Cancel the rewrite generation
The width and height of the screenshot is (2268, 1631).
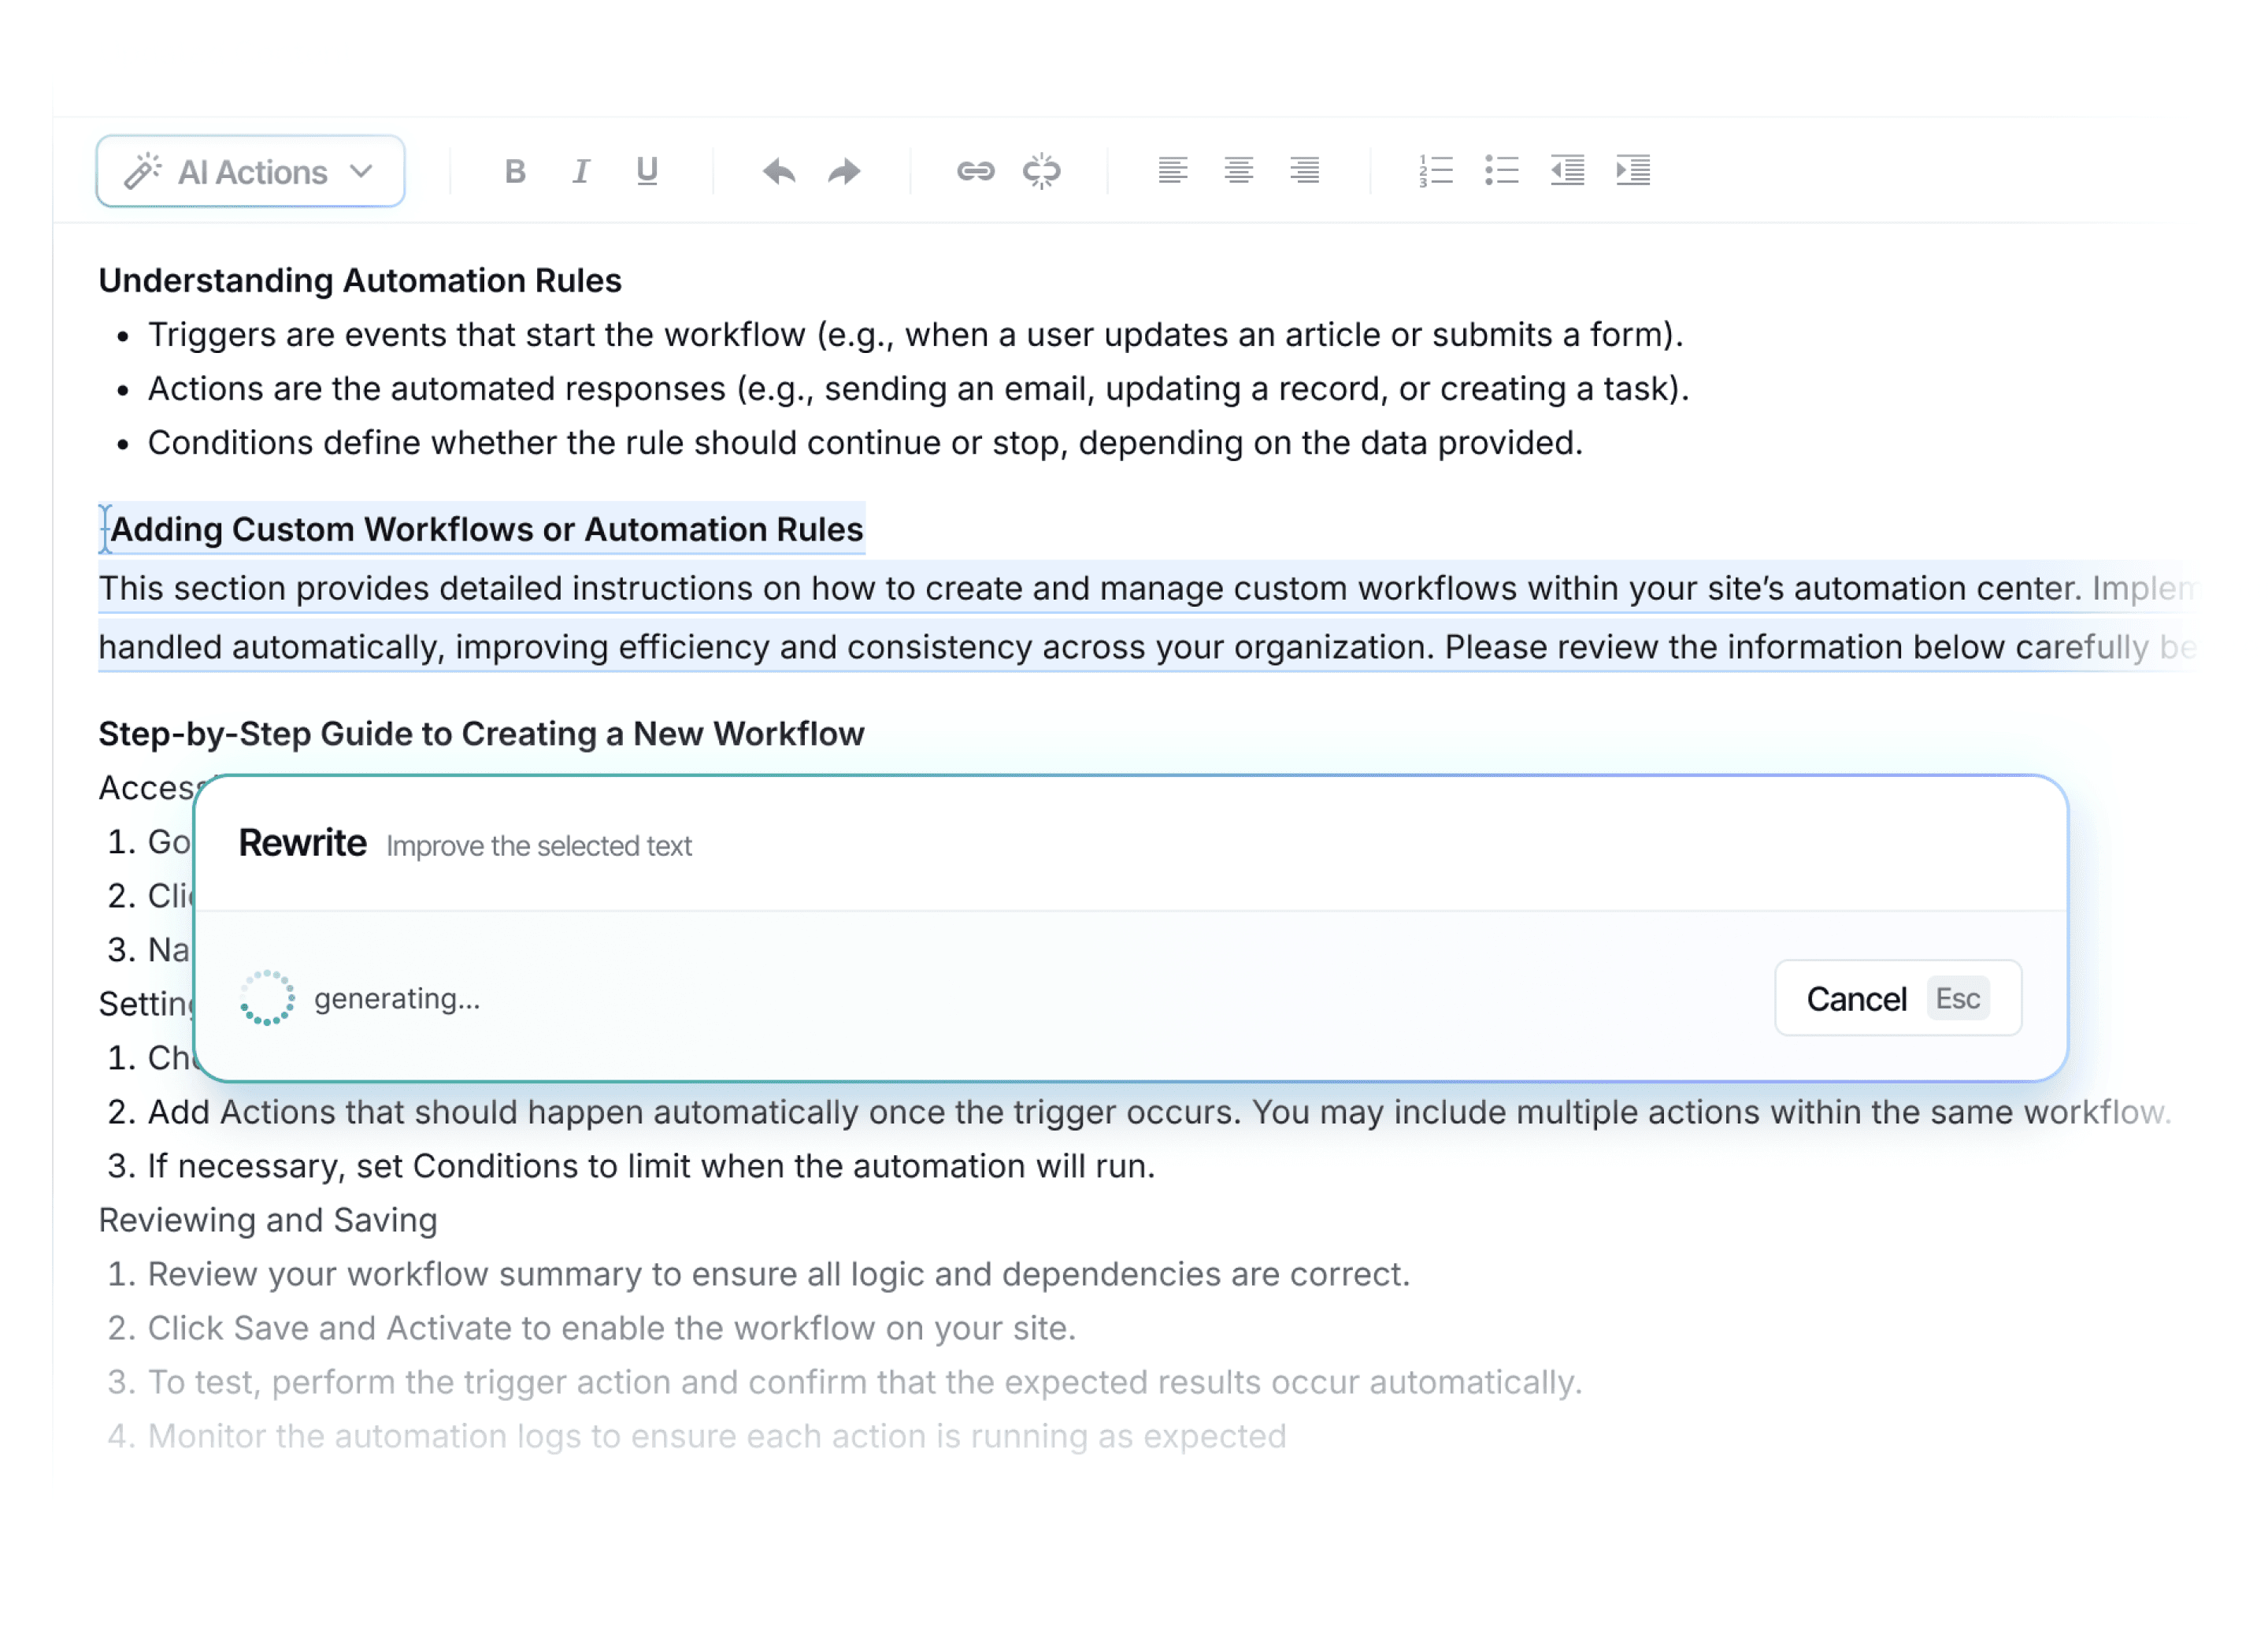(1857, 998)
